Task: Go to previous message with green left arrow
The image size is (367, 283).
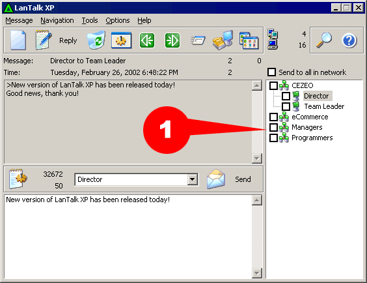Action: pyautogui.click(x=147, y=40)
